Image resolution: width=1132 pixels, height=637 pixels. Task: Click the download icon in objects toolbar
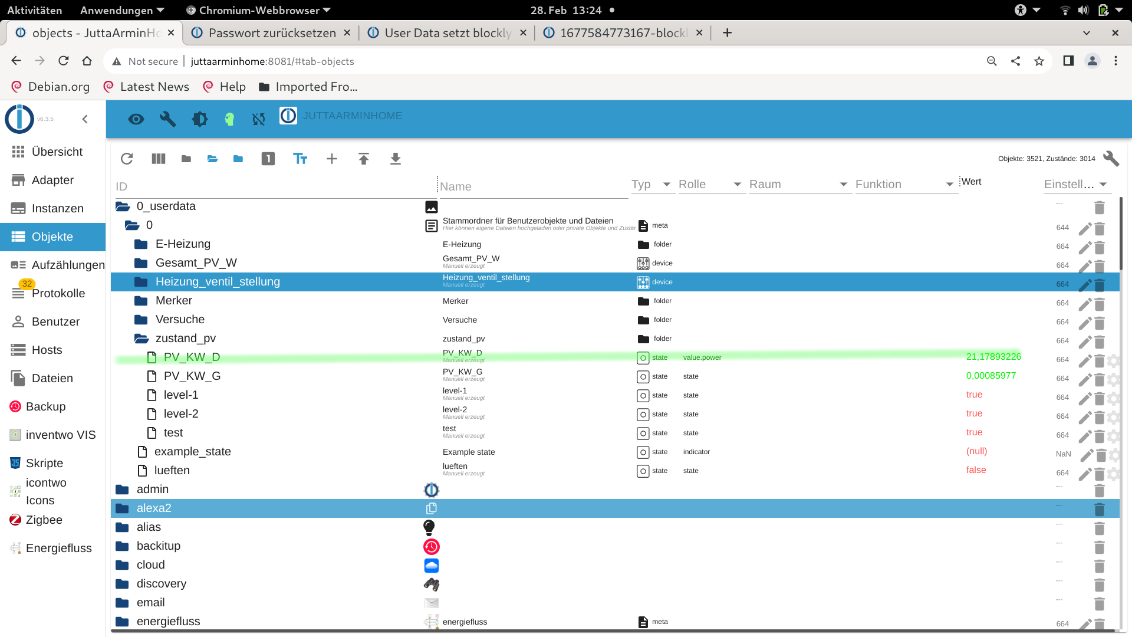coord(397,159)
